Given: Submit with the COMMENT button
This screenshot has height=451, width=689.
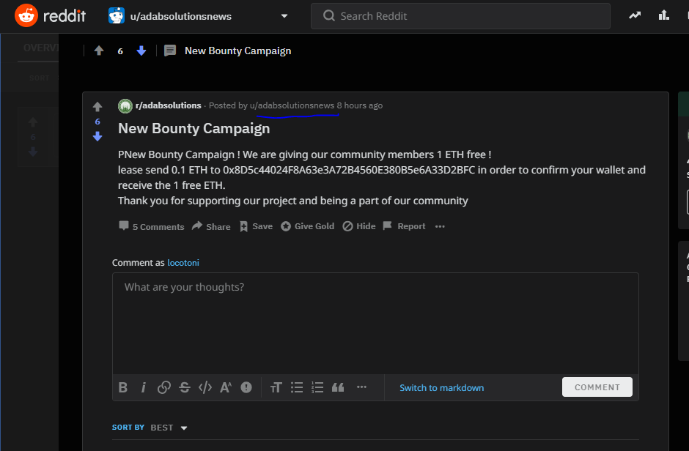Looking at the screenshot, I should [x=597, y=387].
